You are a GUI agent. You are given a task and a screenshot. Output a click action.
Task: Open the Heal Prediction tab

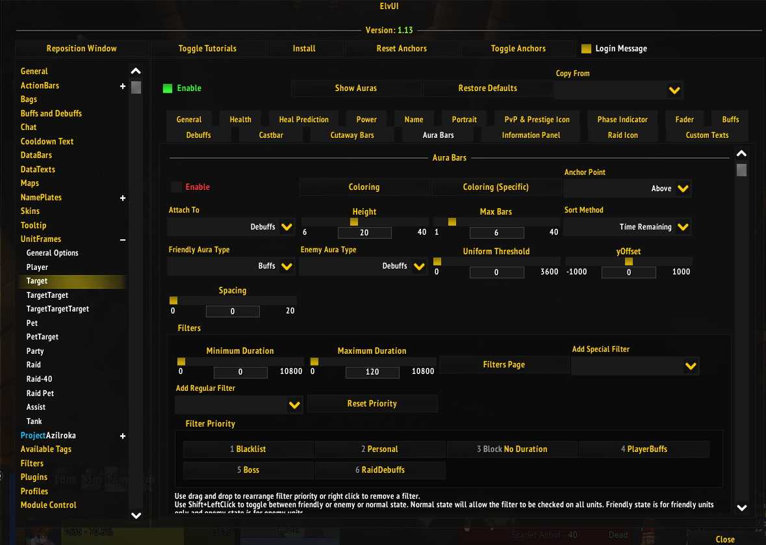pyautogui.click(x=304, y=120)
